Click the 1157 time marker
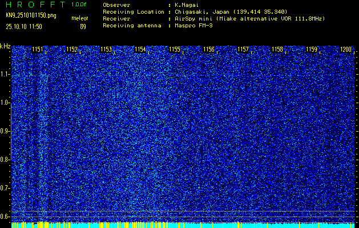Screen dimensions: 359x228 click(x=243, y=50)
